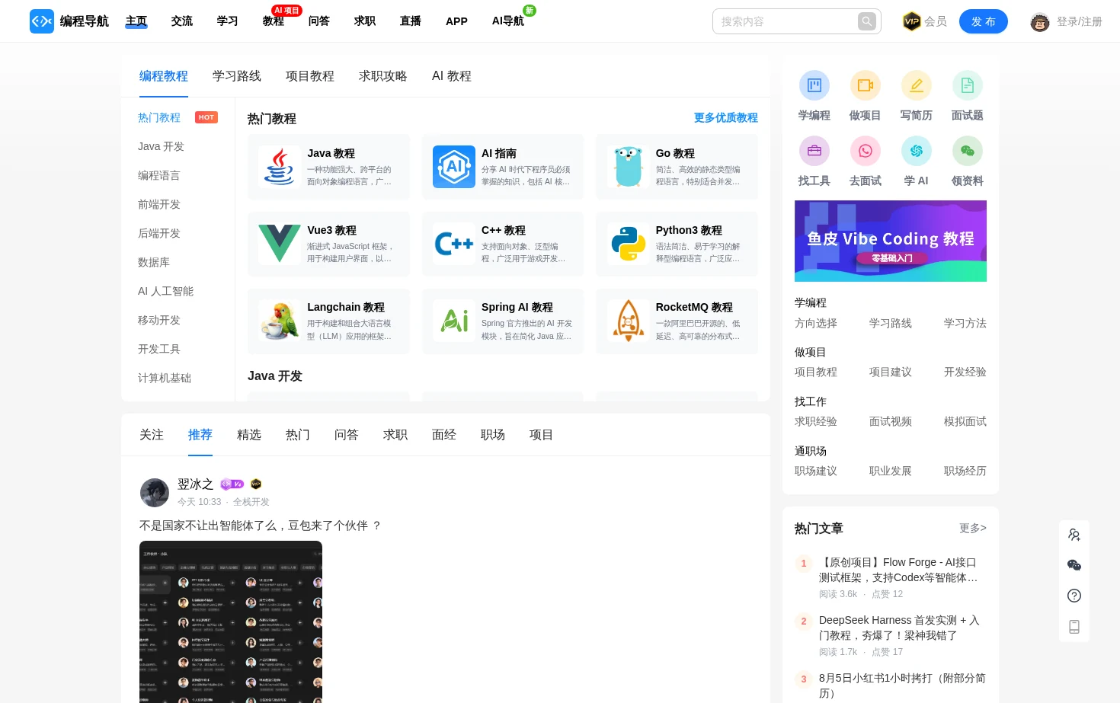Click the 编程导航 logo icon
The image size is (1120, 703).
42,21
